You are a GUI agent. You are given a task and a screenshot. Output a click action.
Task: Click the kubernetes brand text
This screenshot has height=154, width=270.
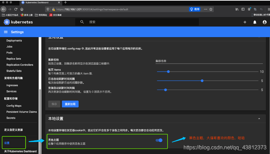click(x=22, y=22)
